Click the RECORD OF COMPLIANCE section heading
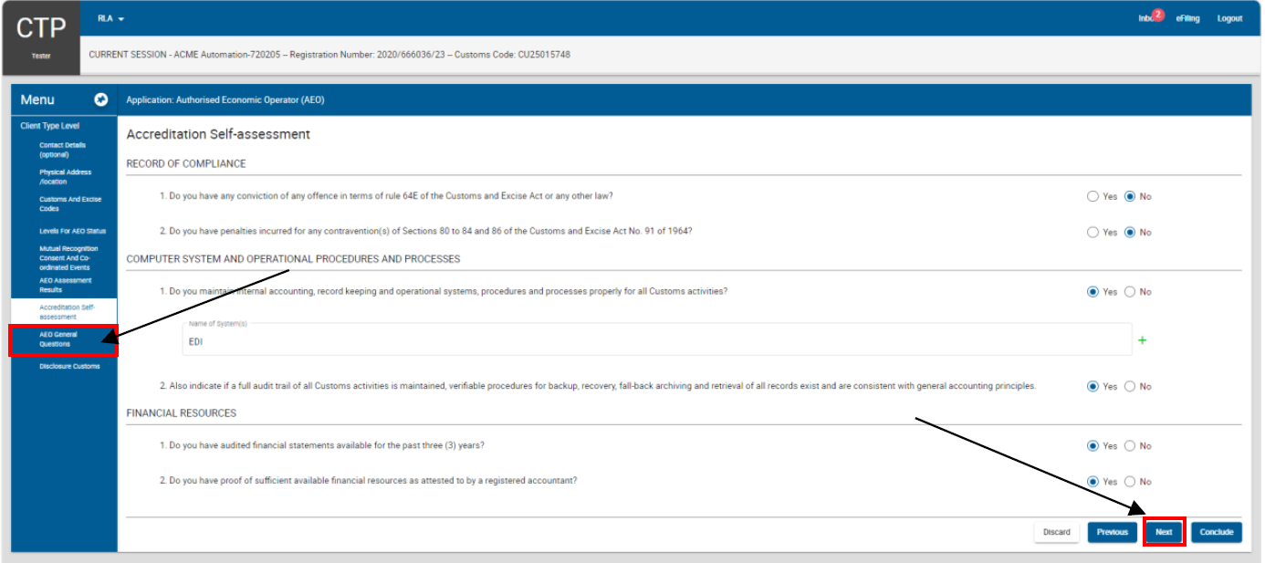1265x563 pixels. click(186, 163)
